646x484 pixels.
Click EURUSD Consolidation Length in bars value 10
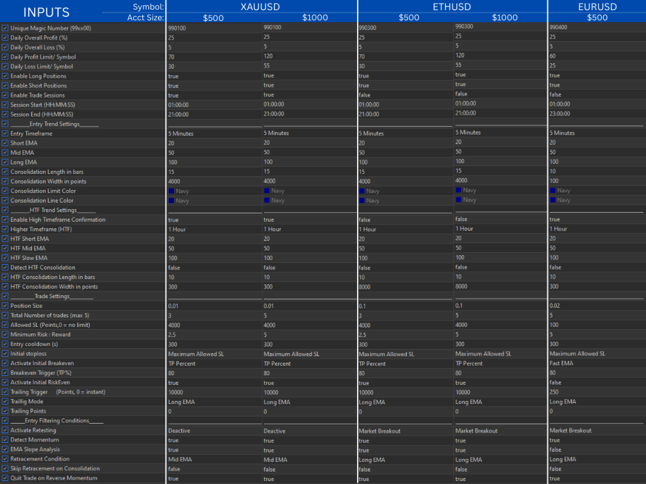point(553,171)
